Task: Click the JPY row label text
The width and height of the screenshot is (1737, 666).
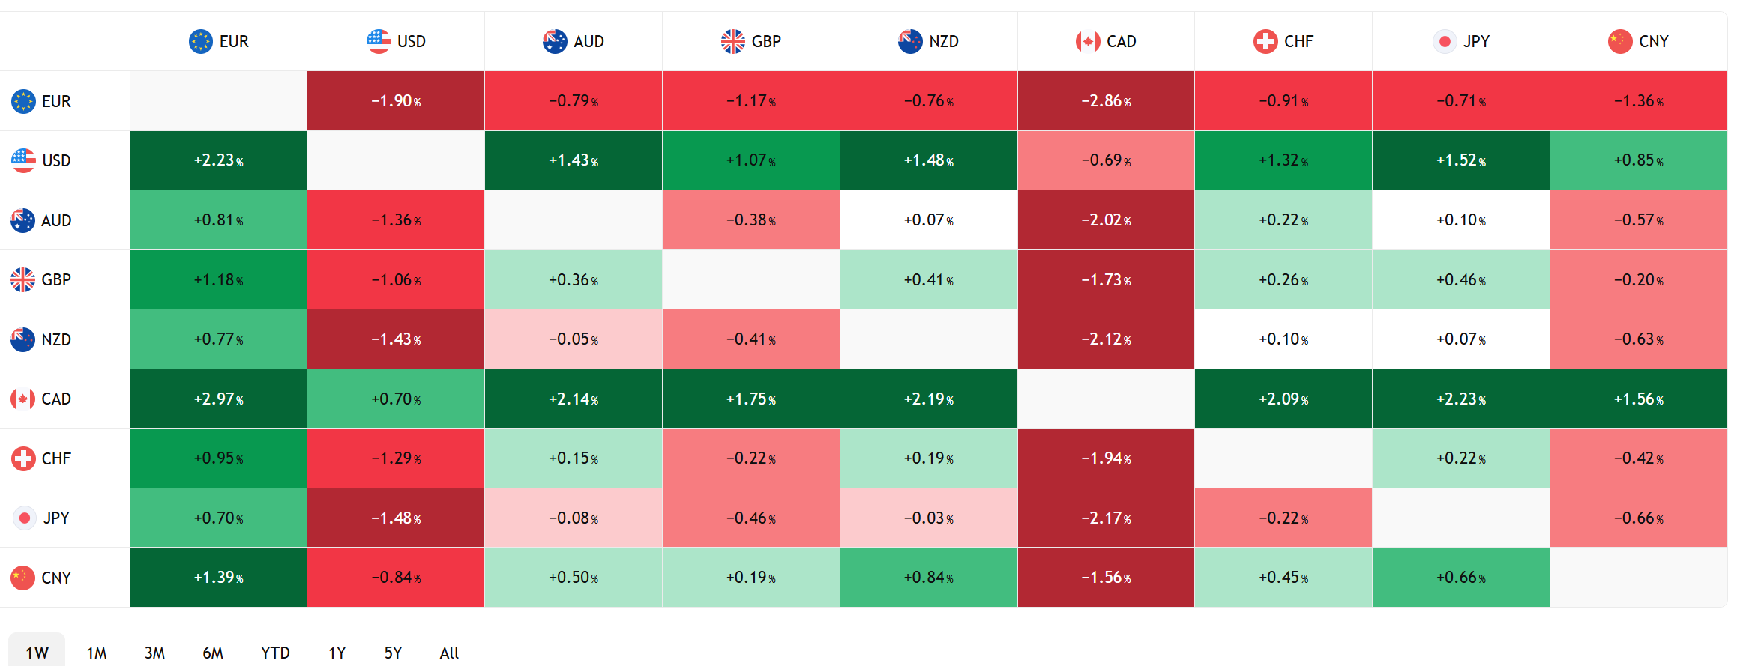Action: coord(56,518)
